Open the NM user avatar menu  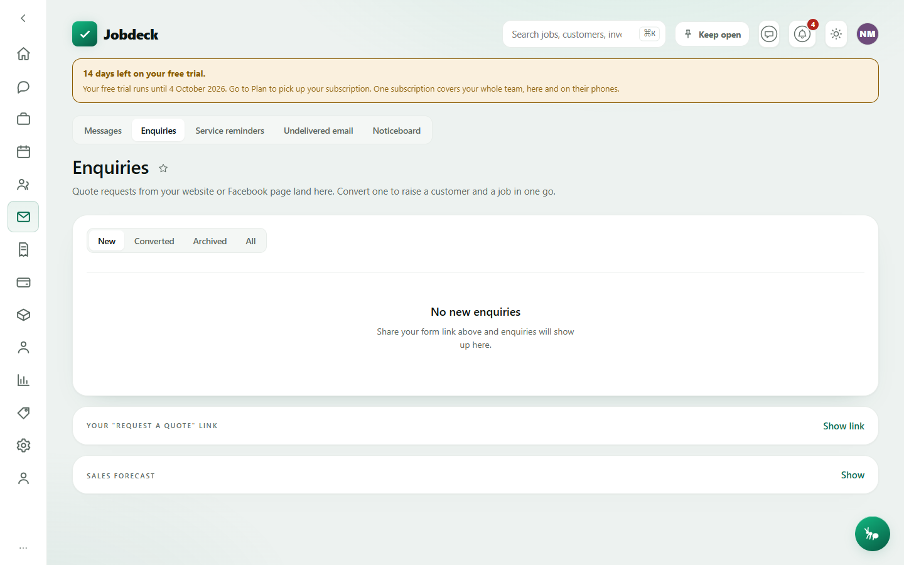868,34
